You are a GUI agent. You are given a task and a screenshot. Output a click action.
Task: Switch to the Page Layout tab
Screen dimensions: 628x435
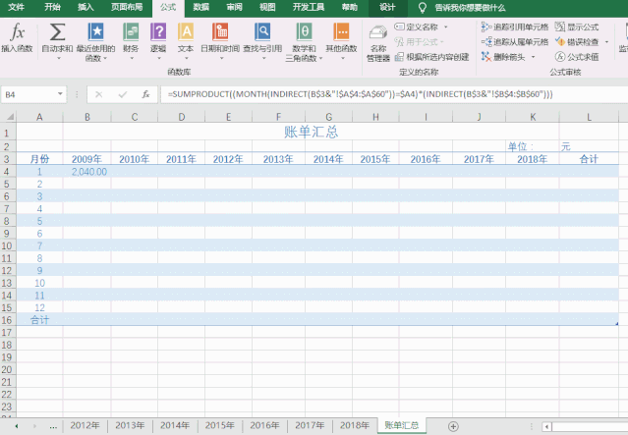[127, 8]
